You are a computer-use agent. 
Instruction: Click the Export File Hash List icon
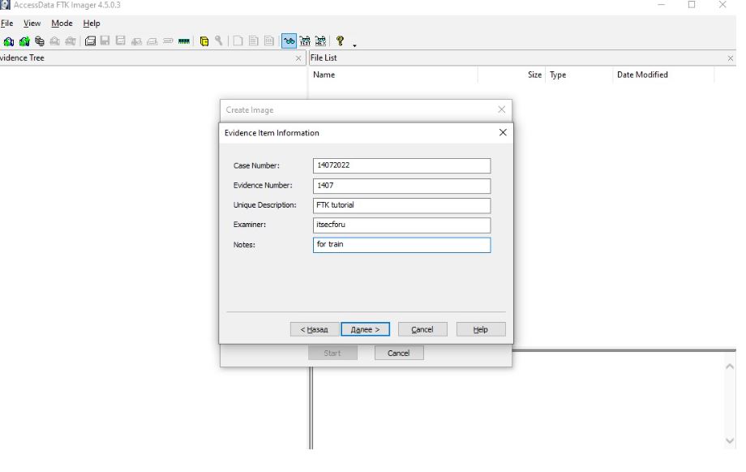[x=254, y=41]
